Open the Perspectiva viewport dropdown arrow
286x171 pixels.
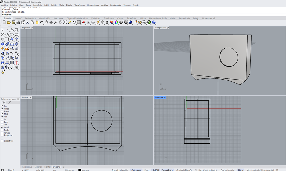click(x=168, y=28)
